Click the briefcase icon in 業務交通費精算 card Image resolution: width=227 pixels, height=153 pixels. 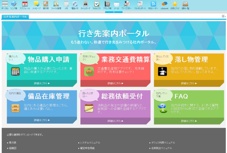tap(89, 71)
